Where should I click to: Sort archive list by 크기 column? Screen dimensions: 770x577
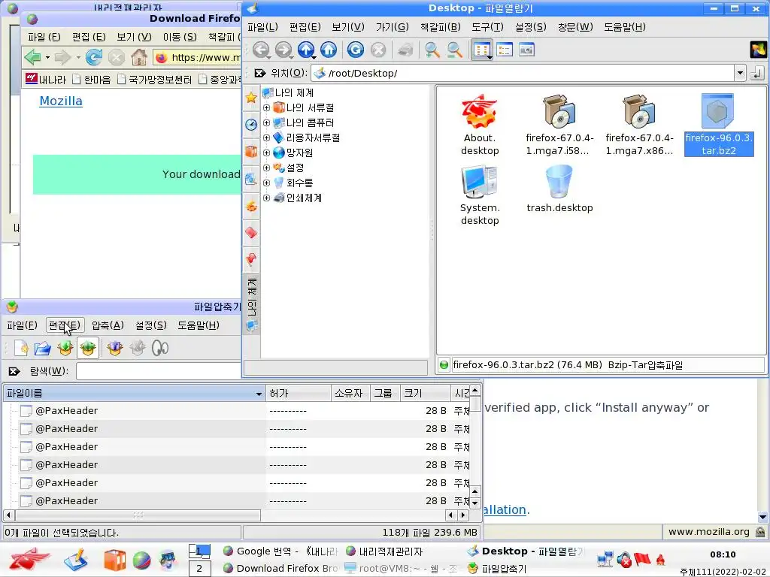pyautogui.click(x=426, y=393)
